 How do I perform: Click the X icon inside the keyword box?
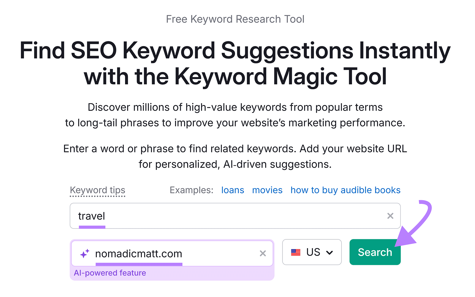390,216
